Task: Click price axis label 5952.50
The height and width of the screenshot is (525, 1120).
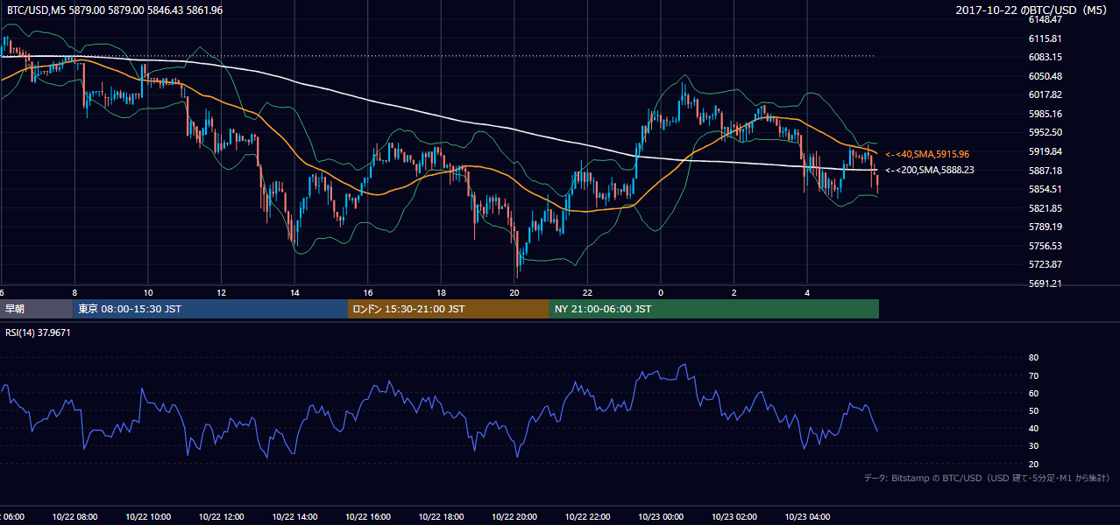Action: [1046, 132]
